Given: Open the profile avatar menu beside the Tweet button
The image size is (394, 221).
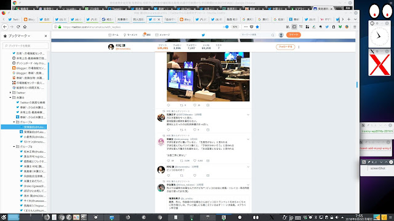Looking at the screenshot, I should 281,35.
